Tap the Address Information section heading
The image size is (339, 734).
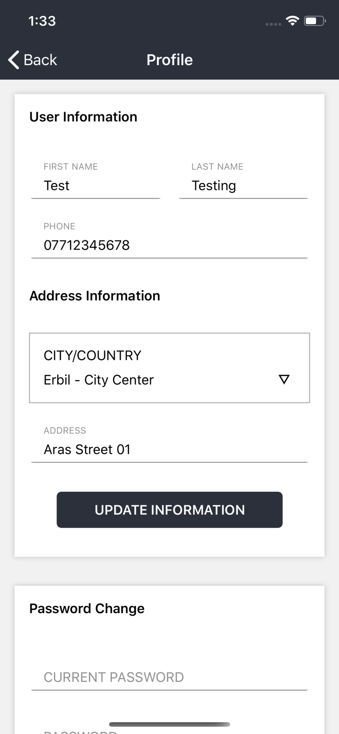click(95, 296)
